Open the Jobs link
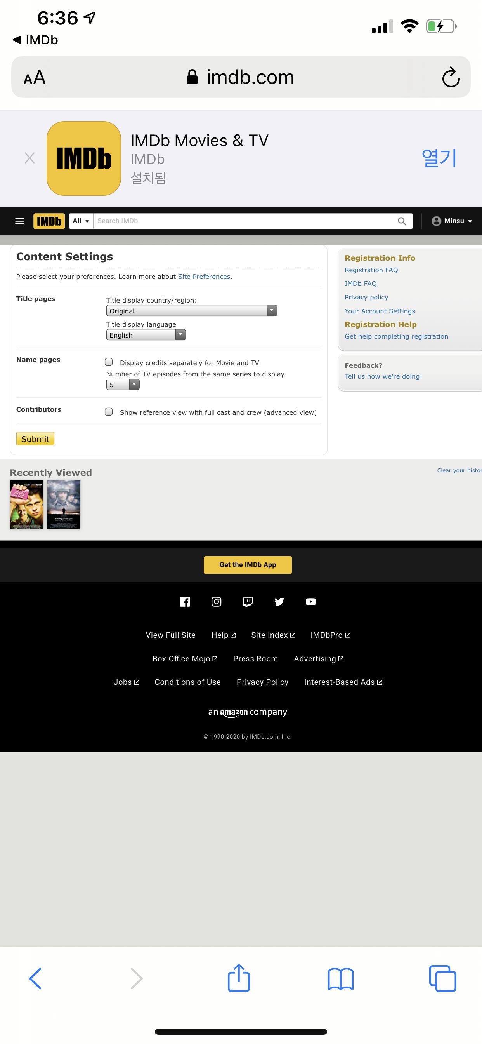The width and height of the screenshot is (482, 1044). pos(127,682)
